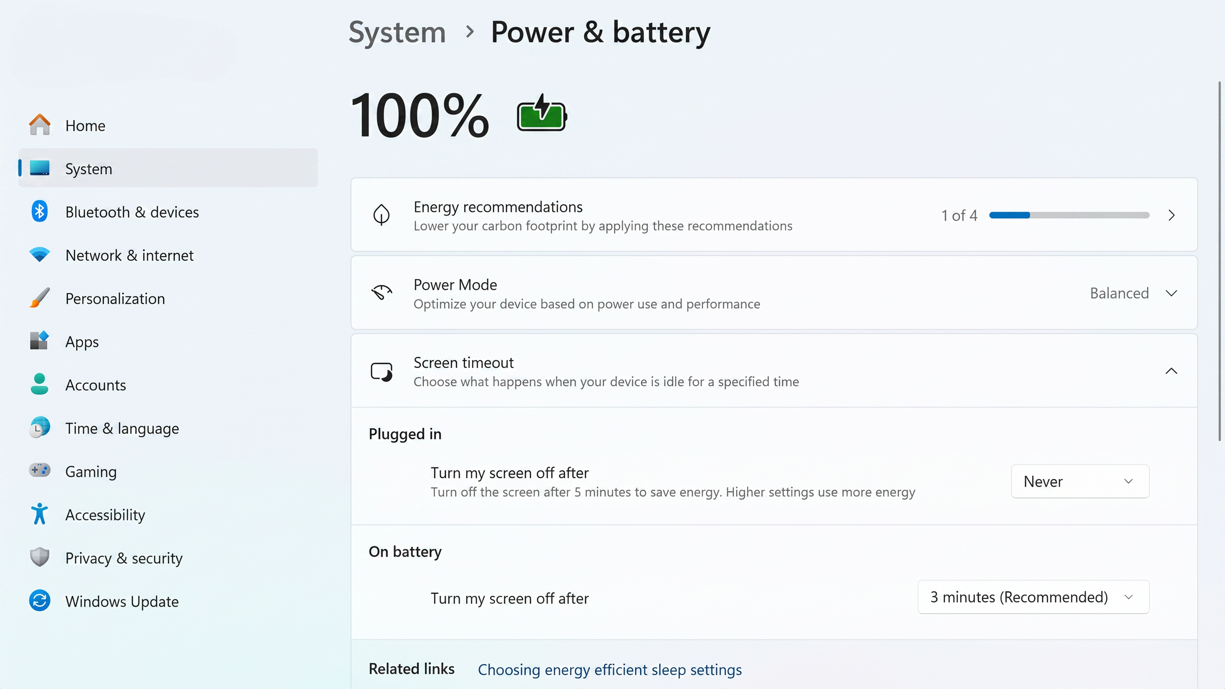Click the Gaming controller icon
1225x689 pixels.
pyautogui.click(x=39, y=471)
